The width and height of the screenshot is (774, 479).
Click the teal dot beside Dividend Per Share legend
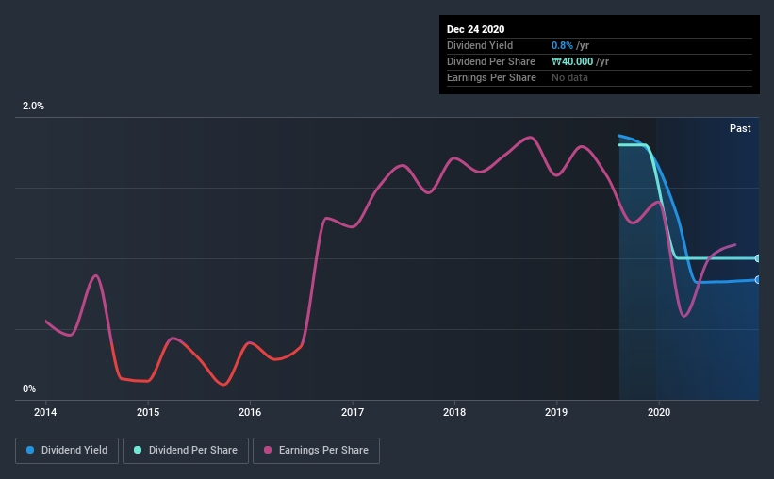coord(138,451)
